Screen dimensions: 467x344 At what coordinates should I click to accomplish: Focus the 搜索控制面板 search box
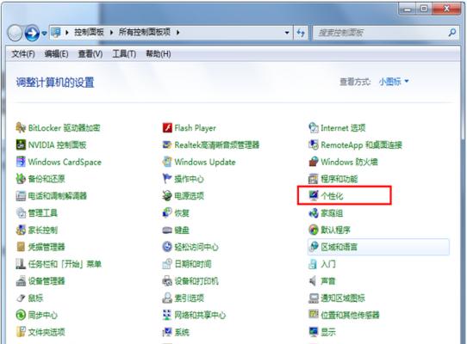point(386,33)
